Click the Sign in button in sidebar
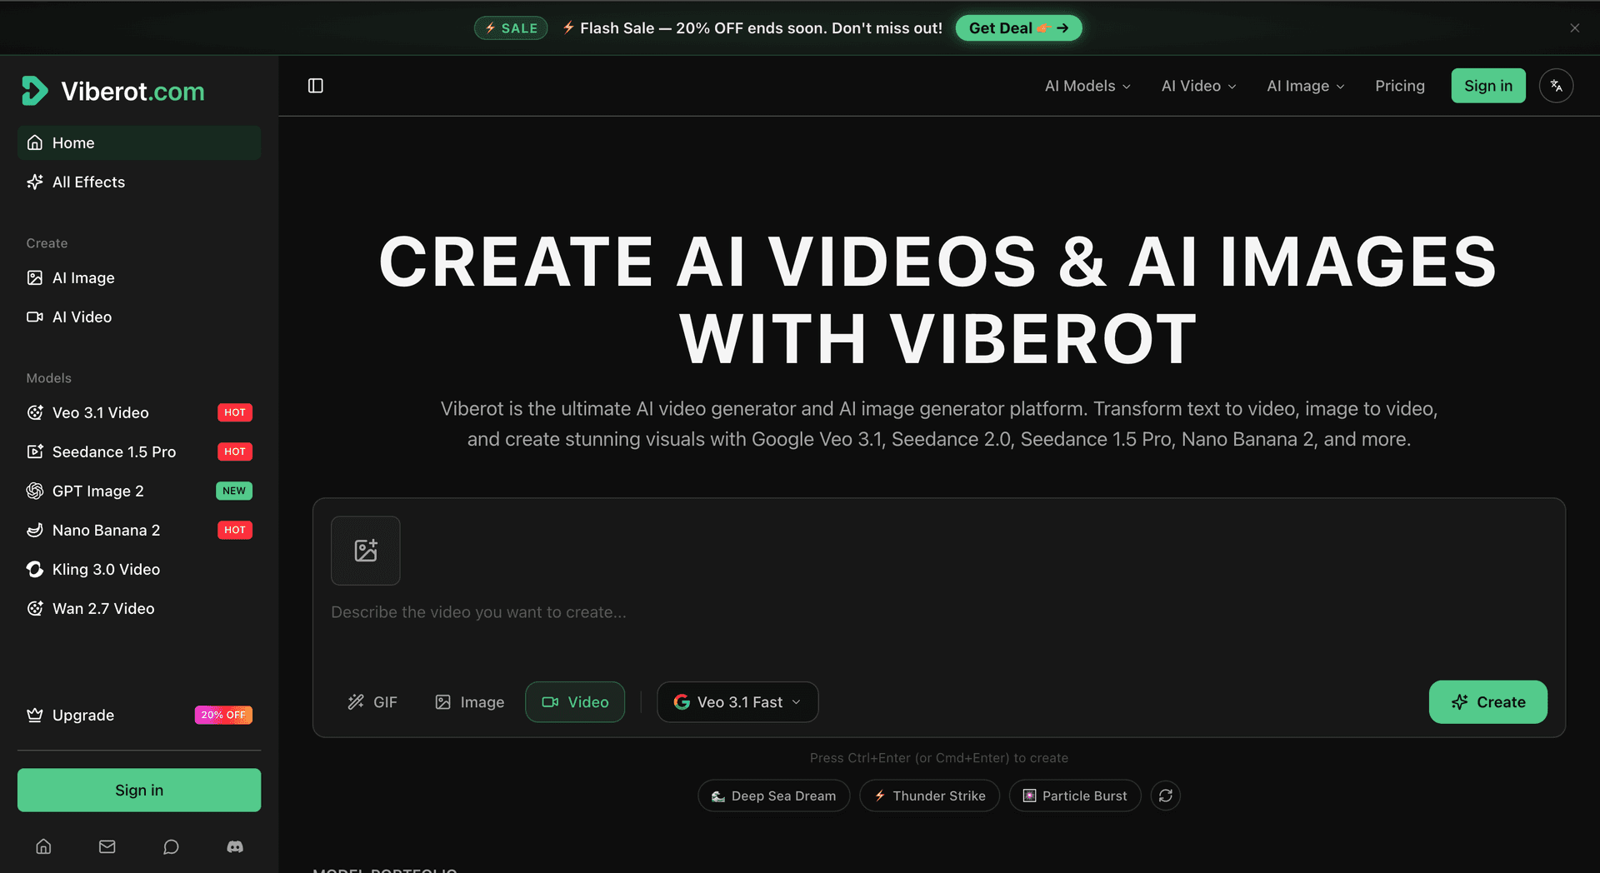Viewport: 1600px width, 873px height. pos(139,790)
